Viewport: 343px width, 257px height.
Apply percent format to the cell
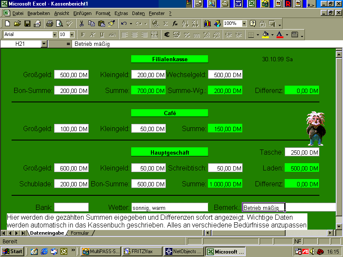[x=187, y=35]
